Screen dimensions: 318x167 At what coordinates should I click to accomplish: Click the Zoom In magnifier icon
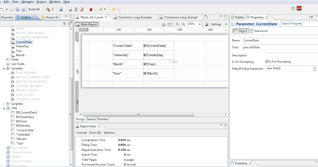click(x=177, y=24)
